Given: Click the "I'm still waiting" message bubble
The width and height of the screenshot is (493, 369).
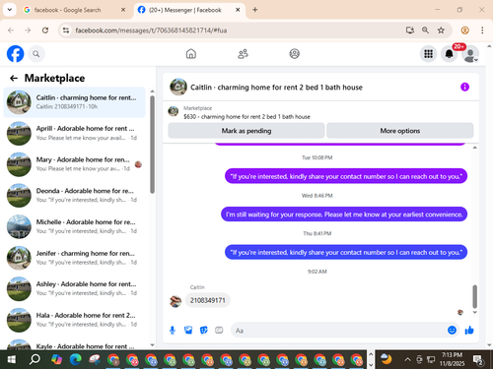Looking at the screenshot, I should (344, 215).
